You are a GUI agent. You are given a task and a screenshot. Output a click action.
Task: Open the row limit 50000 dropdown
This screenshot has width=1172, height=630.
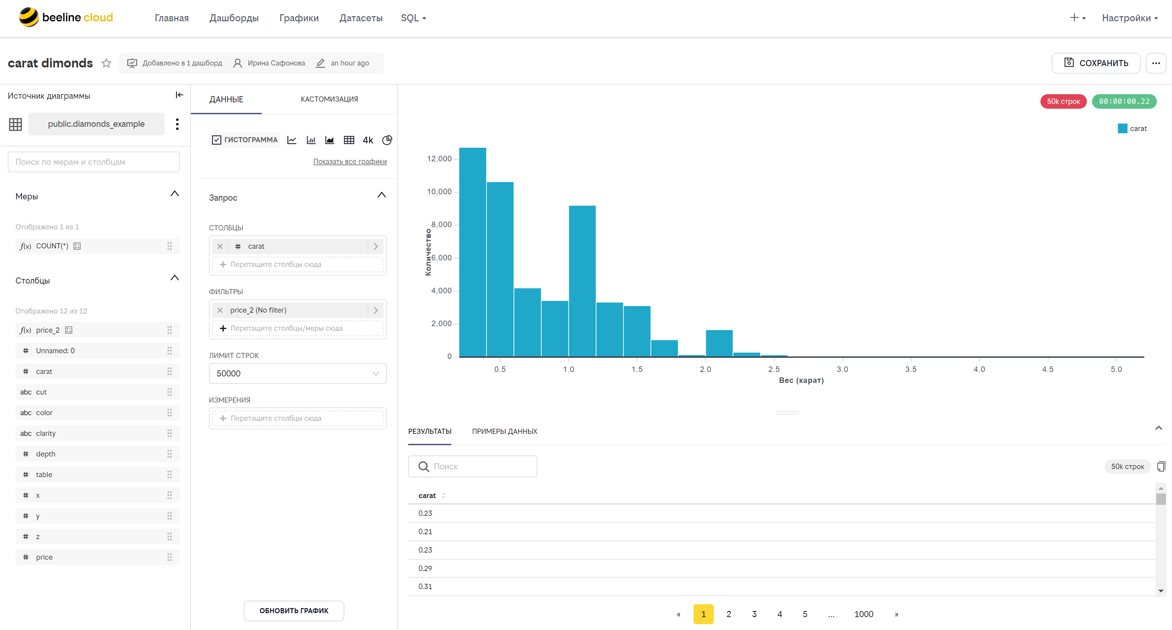coord(298,373)
